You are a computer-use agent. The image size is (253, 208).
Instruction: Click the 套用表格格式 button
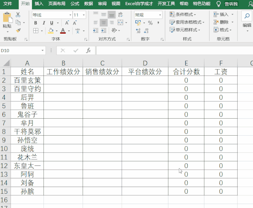pos(186,22)
